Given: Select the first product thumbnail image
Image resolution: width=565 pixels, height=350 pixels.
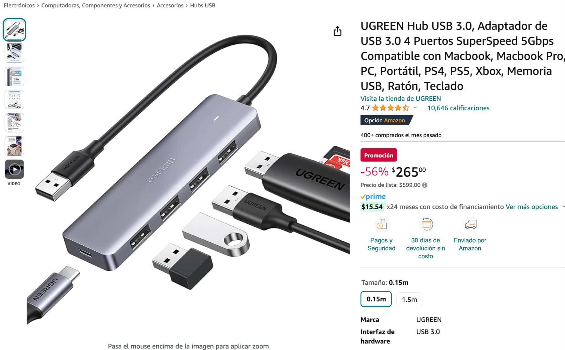Looking at the screenshot, I should click(14, 29).
